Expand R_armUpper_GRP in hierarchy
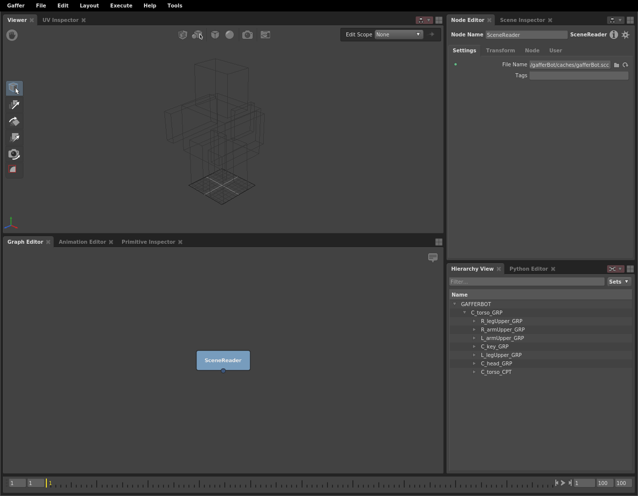The width and height of the screenshot is (638, 496). click(475, 330)
